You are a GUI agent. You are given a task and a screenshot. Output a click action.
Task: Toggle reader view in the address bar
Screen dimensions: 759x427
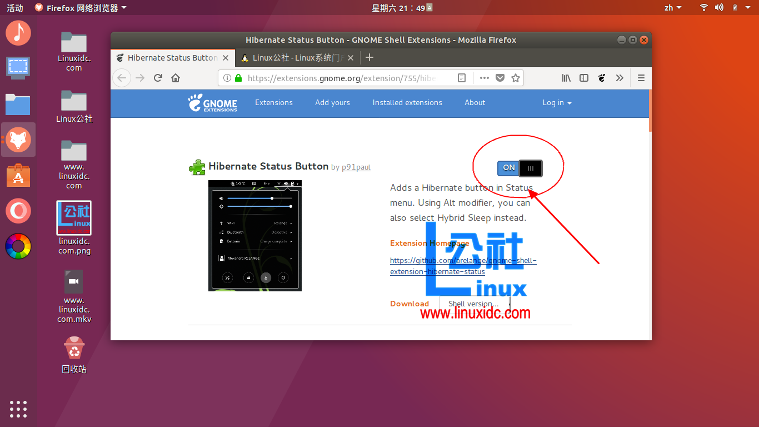coord(462,78)
